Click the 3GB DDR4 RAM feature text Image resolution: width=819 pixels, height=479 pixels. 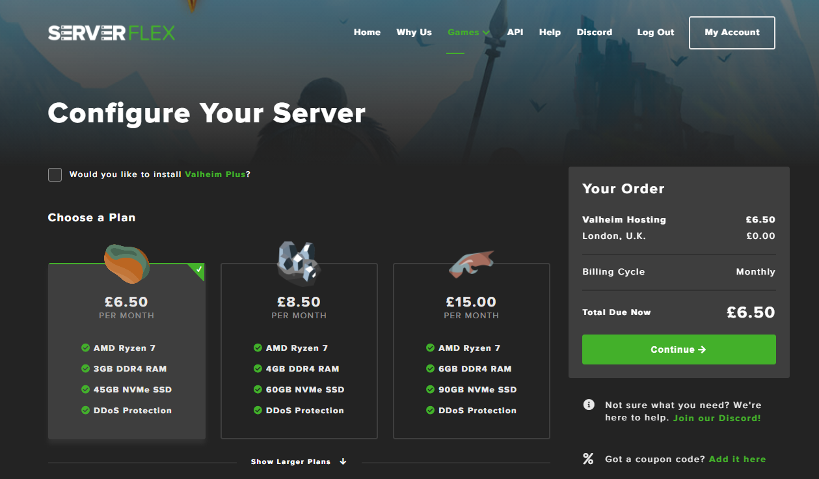click(130, 369)
